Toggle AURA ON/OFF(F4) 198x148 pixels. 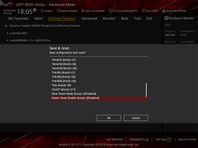click(x=176, y=11)
